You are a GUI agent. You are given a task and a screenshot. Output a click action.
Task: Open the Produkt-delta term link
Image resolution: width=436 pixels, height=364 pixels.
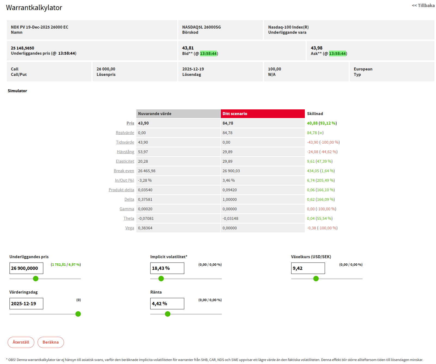(x=121, y=190)
